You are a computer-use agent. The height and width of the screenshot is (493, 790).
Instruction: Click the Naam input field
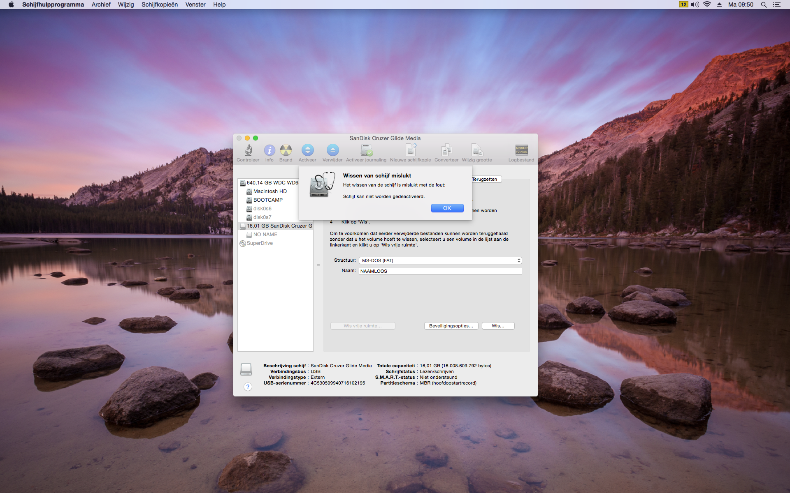pos(440,271)
